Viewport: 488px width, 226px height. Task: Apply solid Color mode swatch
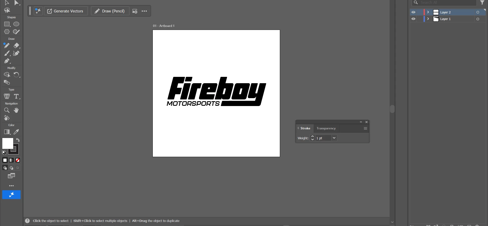point(5,160)
